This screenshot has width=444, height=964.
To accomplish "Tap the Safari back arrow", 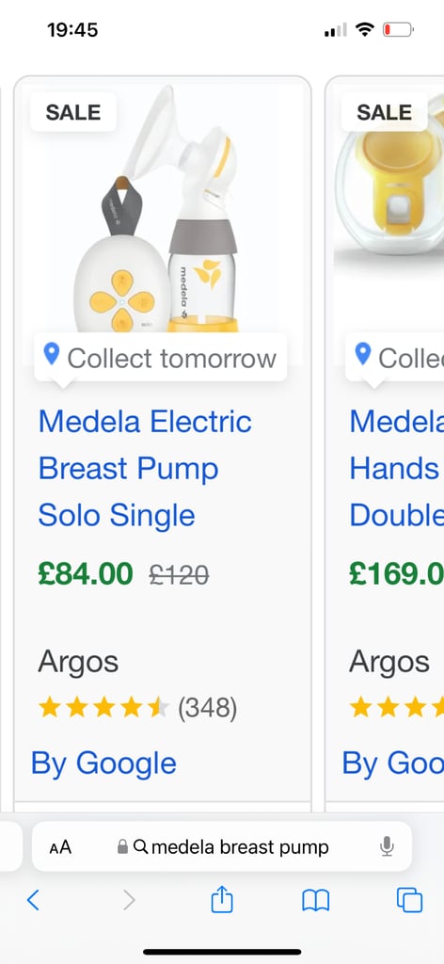I will click(33, 900).
